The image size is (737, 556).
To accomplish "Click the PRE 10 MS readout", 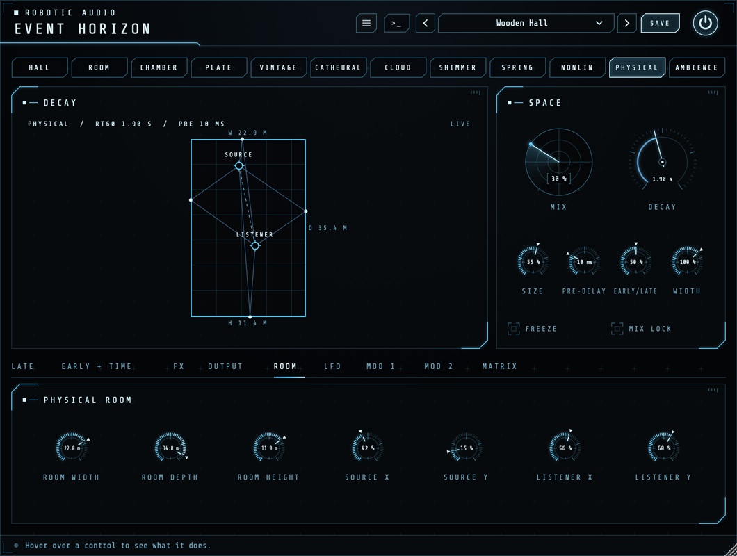I will pos(202,124).
